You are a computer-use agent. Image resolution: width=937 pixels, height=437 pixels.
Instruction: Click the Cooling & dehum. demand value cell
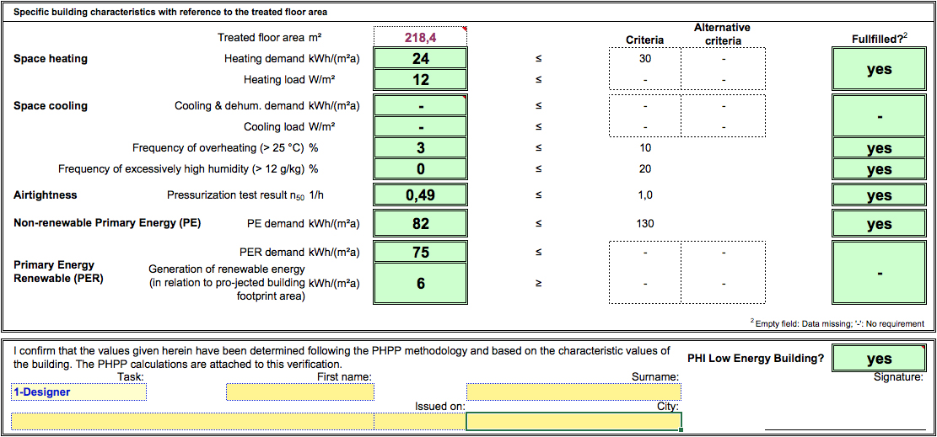point(420,106)
